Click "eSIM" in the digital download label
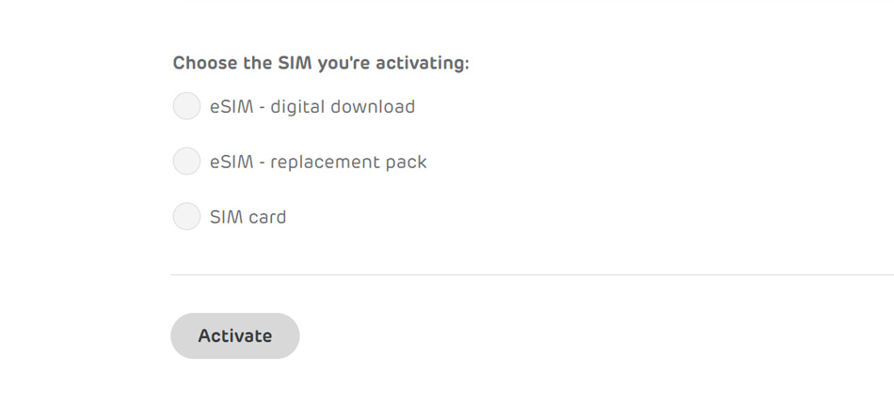 [x=231, y=106]
